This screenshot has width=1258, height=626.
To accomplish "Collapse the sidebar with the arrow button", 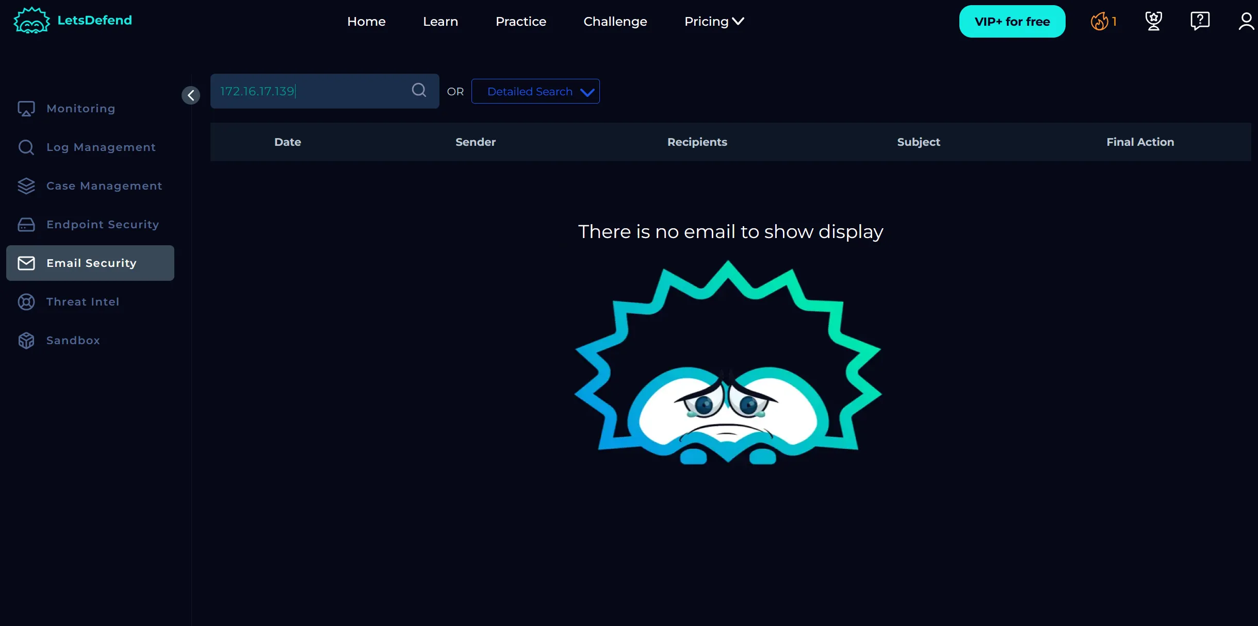I will click(x=191, y=95).
